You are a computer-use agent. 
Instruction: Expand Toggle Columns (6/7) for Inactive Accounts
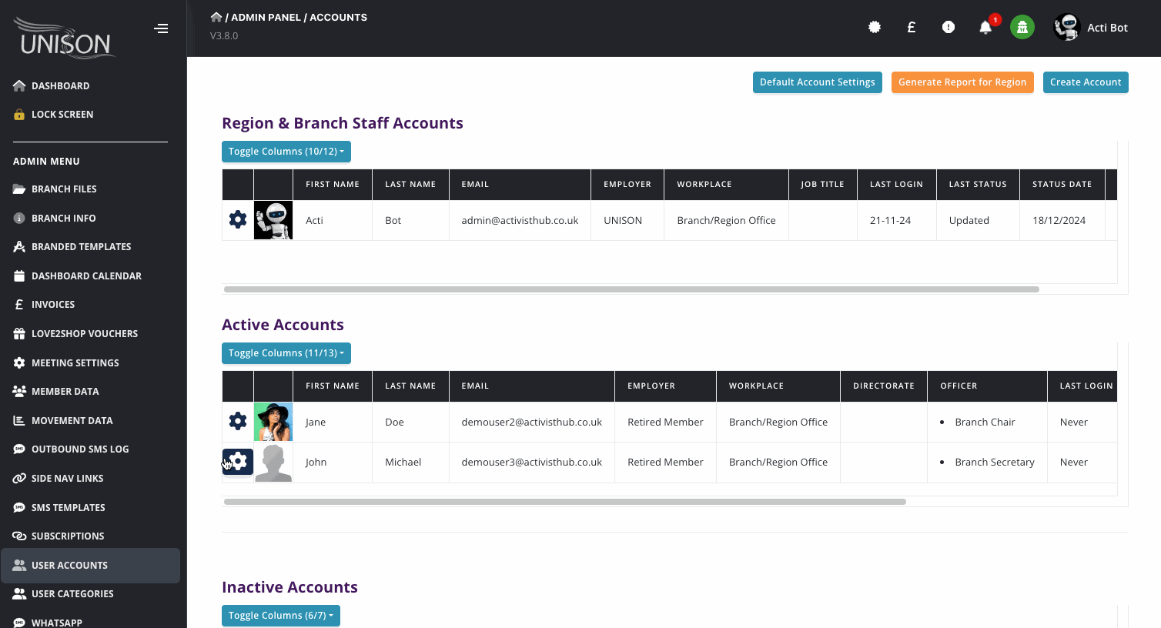click(280, 616)
